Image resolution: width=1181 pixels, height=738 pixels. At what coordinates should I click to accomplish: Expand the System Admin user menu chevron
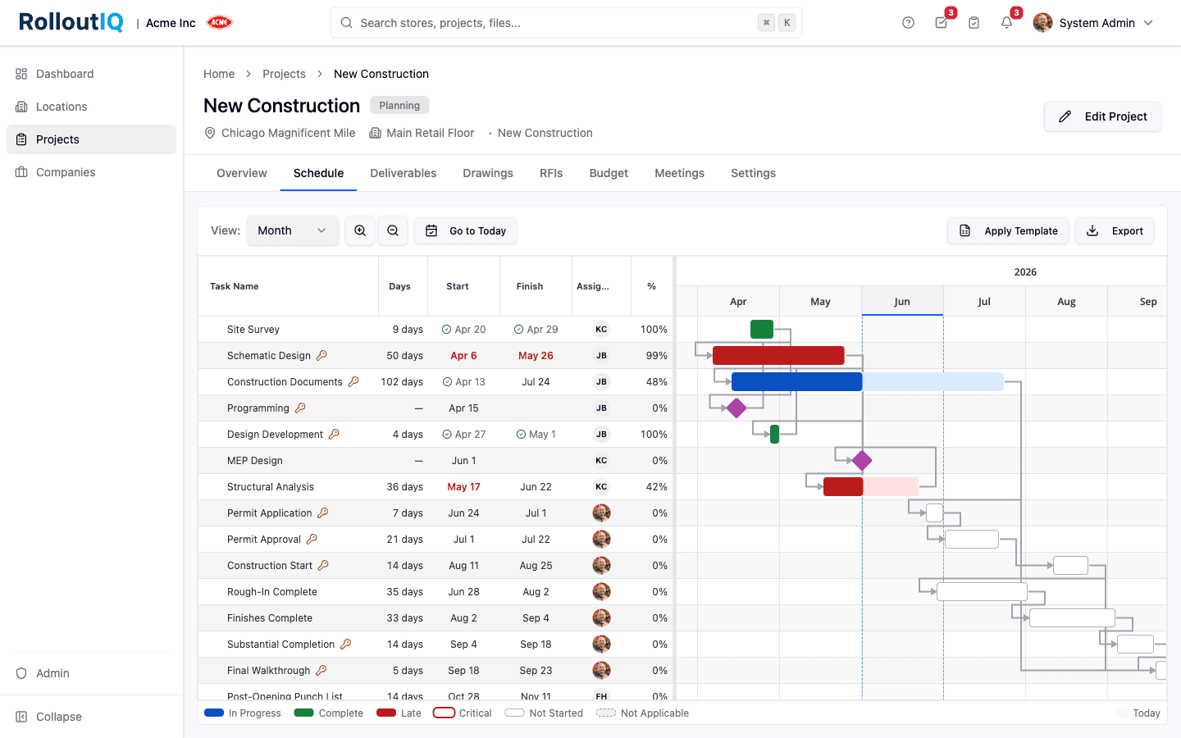tap(1148, 23)
